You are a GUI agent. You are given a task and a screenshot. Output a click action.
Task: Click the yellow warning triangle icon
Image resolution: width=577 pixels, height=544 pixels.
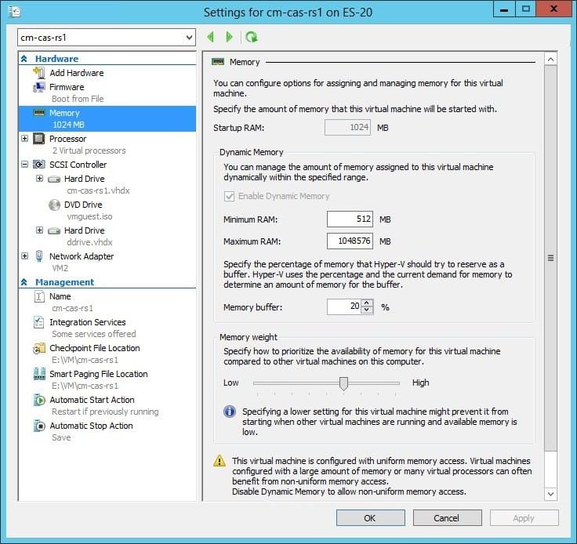220,460
